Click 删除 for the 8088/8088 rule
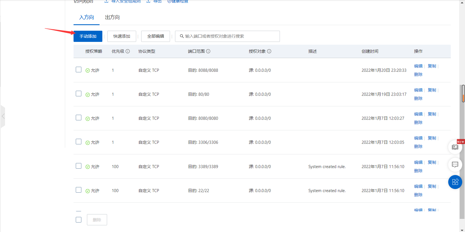The width and height of the screenshot is (465, 232). click(x=418, y=75)
